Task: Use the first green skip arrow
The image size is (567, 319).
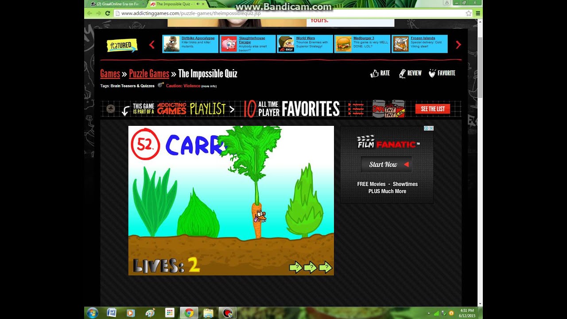Action: [296, 267]
